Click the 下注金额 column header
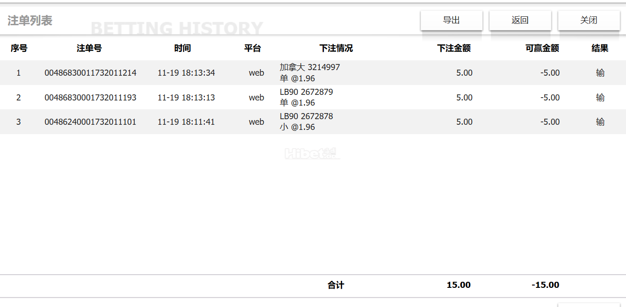Viewport: 626px width, 307px height. 454,48
